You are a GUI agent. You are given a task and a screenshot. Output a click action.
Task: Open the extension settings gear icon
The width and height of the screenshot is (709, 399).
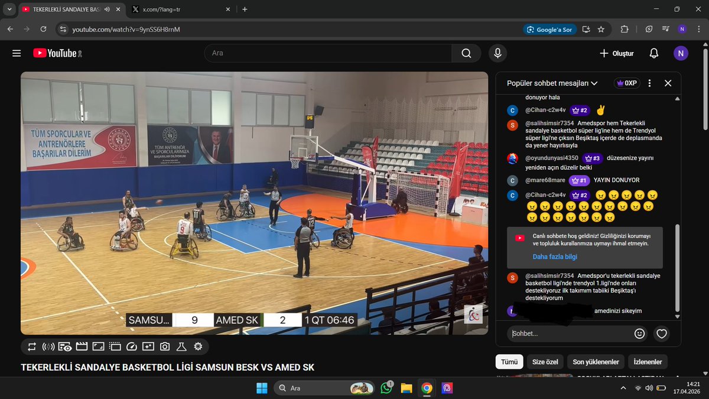pos(198,346)
